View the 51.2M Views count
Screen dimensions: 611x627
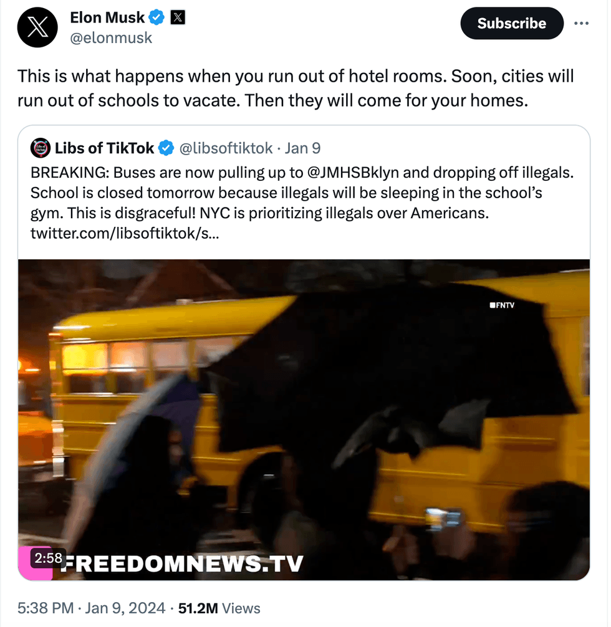[x=219, y=608]
